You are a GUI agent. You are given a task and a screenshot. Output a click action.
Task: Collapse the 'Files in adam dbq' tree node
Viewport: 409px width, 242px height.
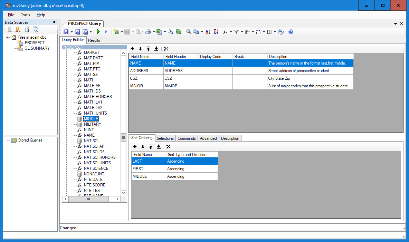tap(8, 37)
